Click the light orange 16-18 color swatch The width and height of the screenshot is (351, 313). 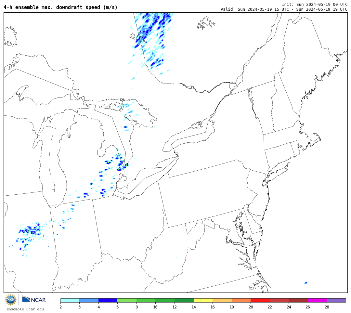(x=222, y=300)
